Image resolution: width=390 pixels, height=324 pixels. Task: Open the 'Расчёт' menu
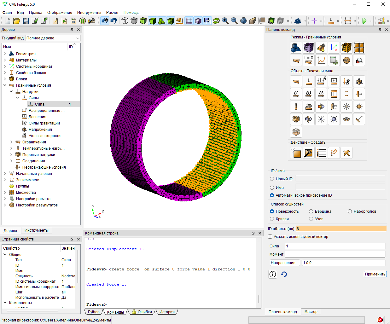[x=112, y=13]
